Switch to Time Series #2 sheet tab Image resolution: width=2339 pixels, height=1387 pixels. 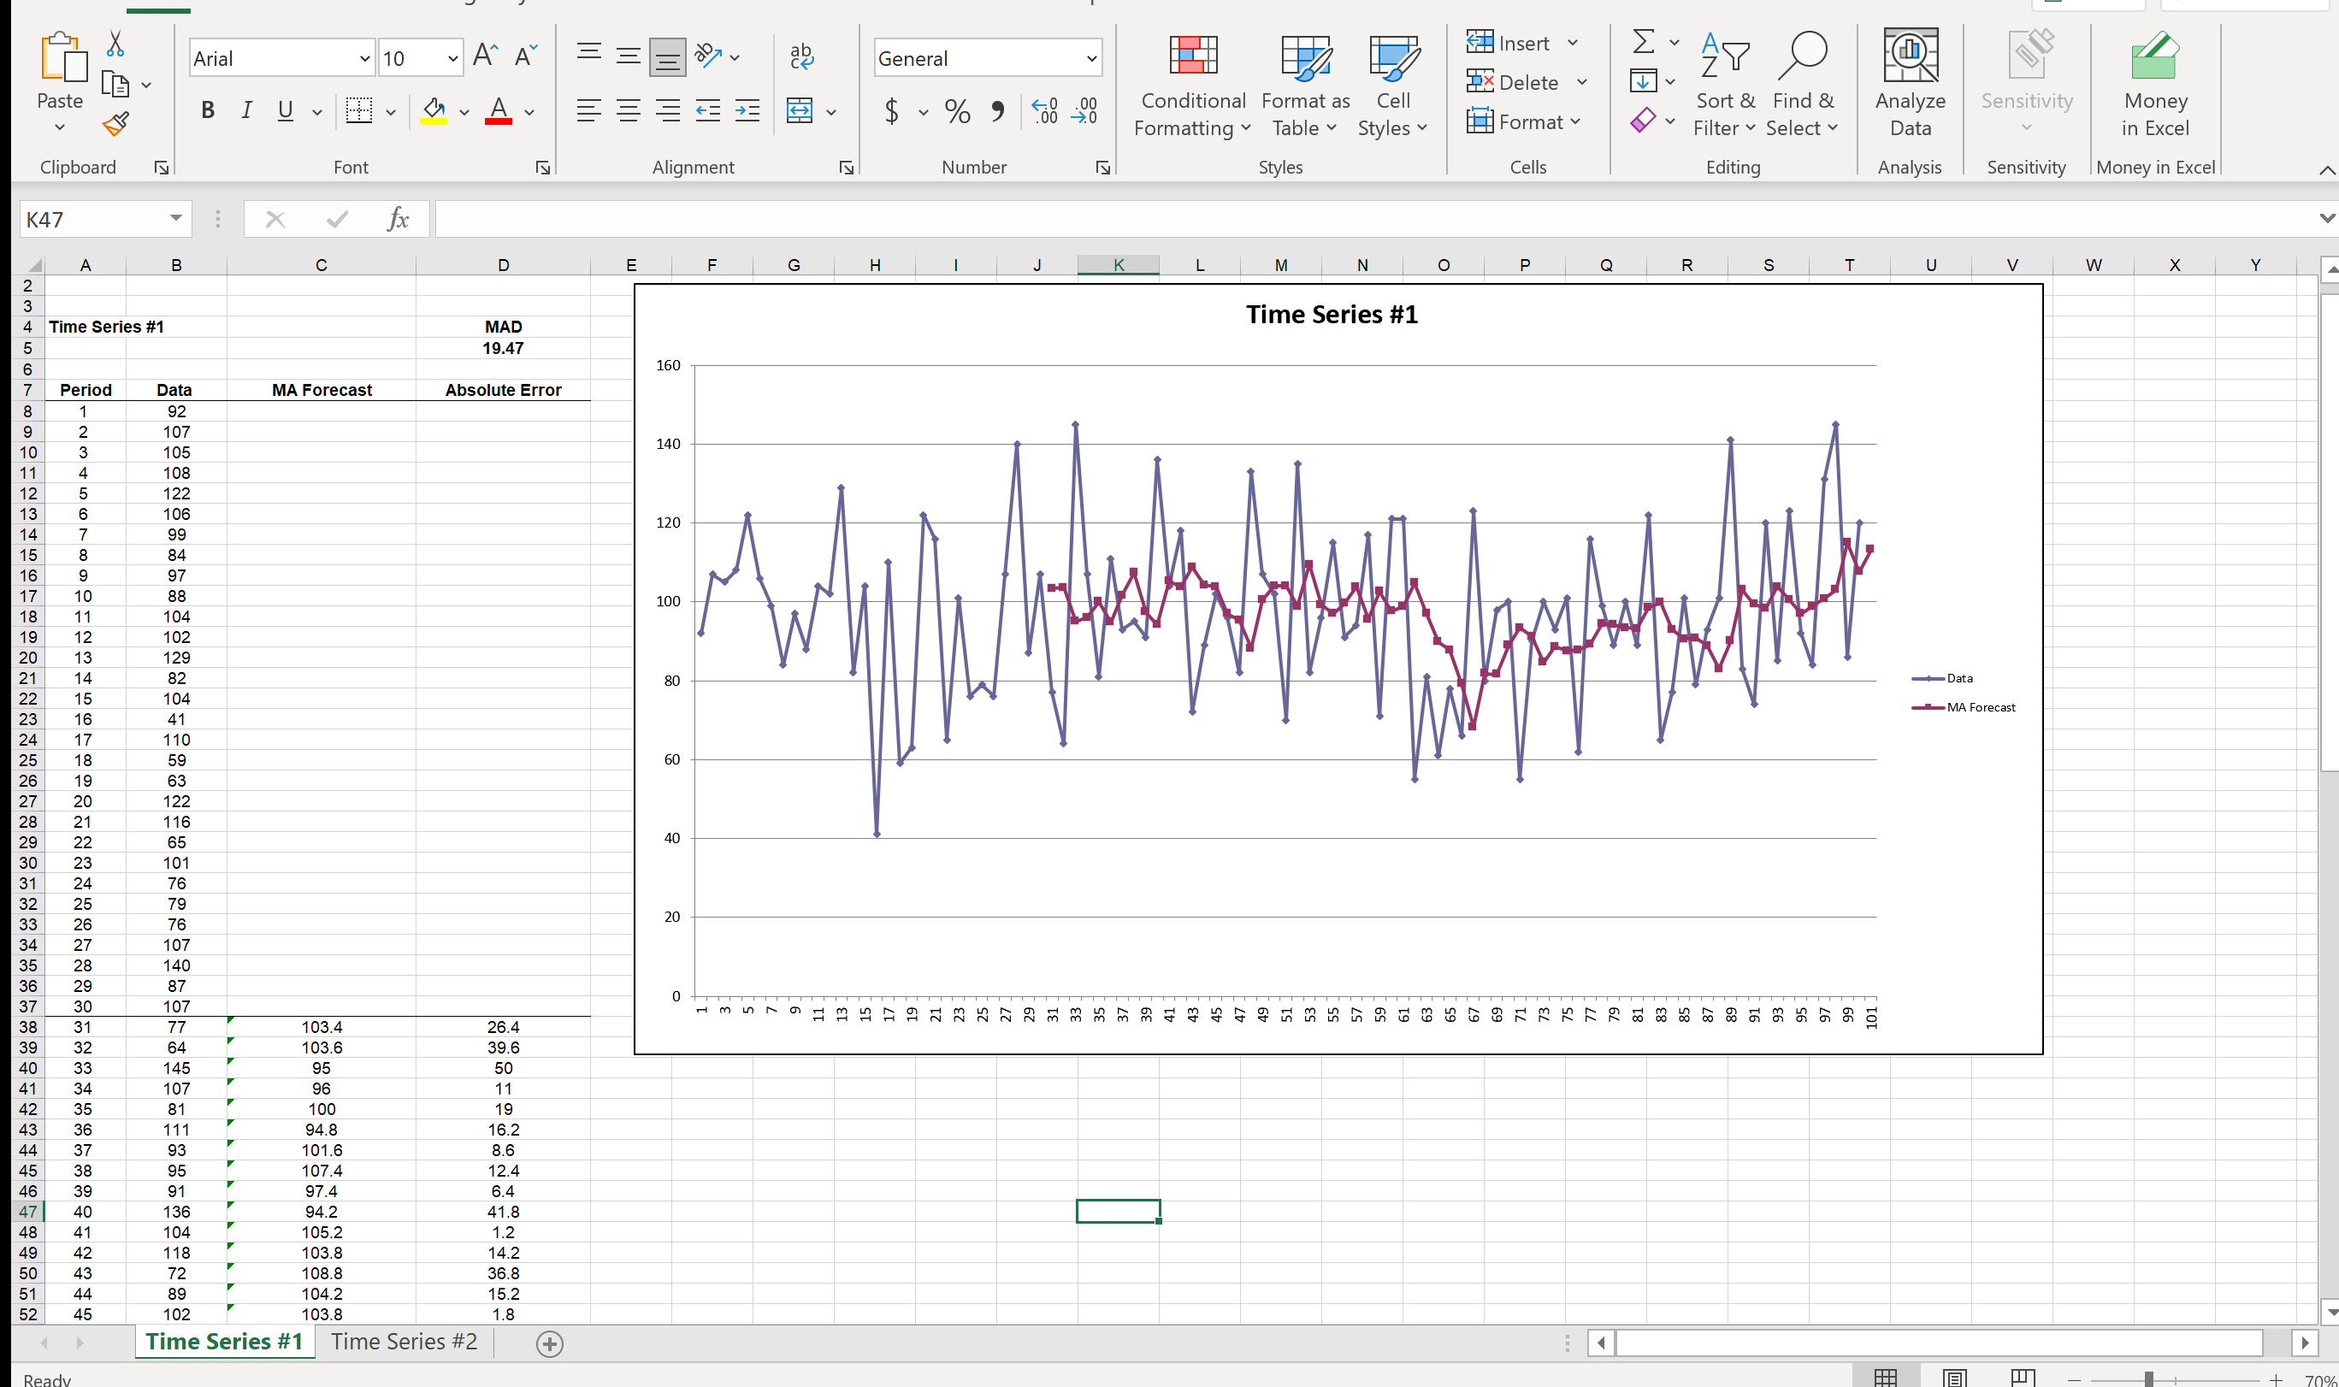point(404,1341)
